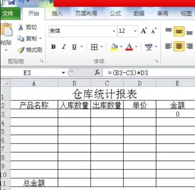The image size is (195, 190).
Task: Select column B header
Action: pos(74,83)
